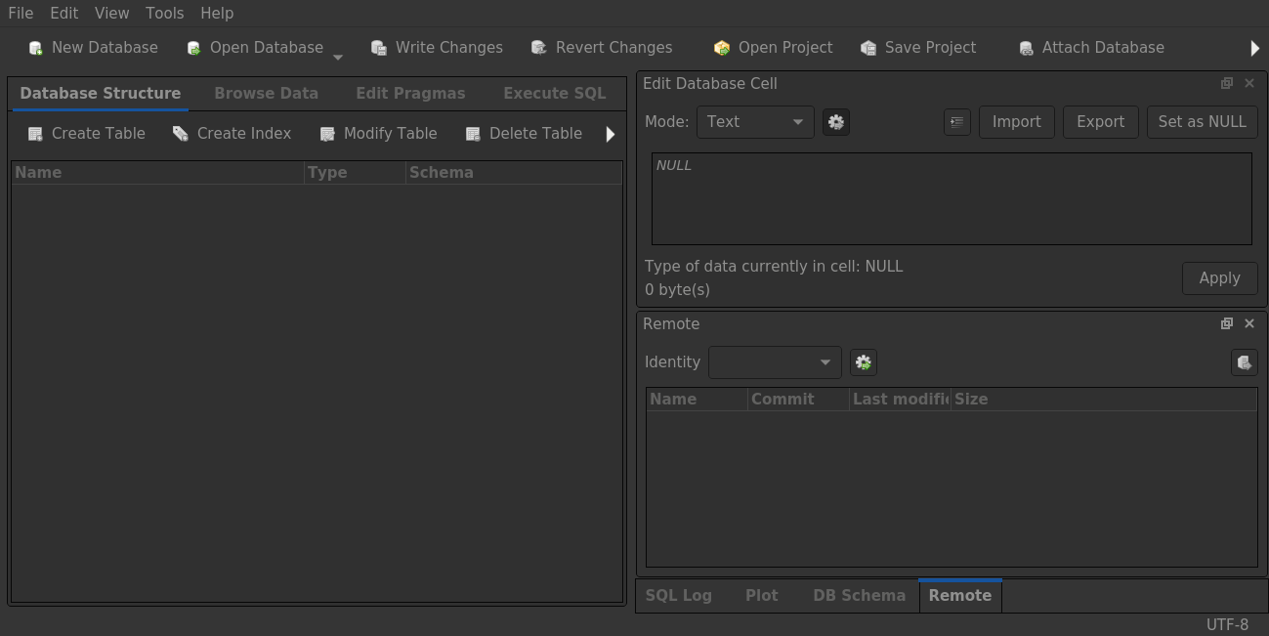Expand the structure toolbar overflow arrow

pyautogui.click(x=612, y=134)
